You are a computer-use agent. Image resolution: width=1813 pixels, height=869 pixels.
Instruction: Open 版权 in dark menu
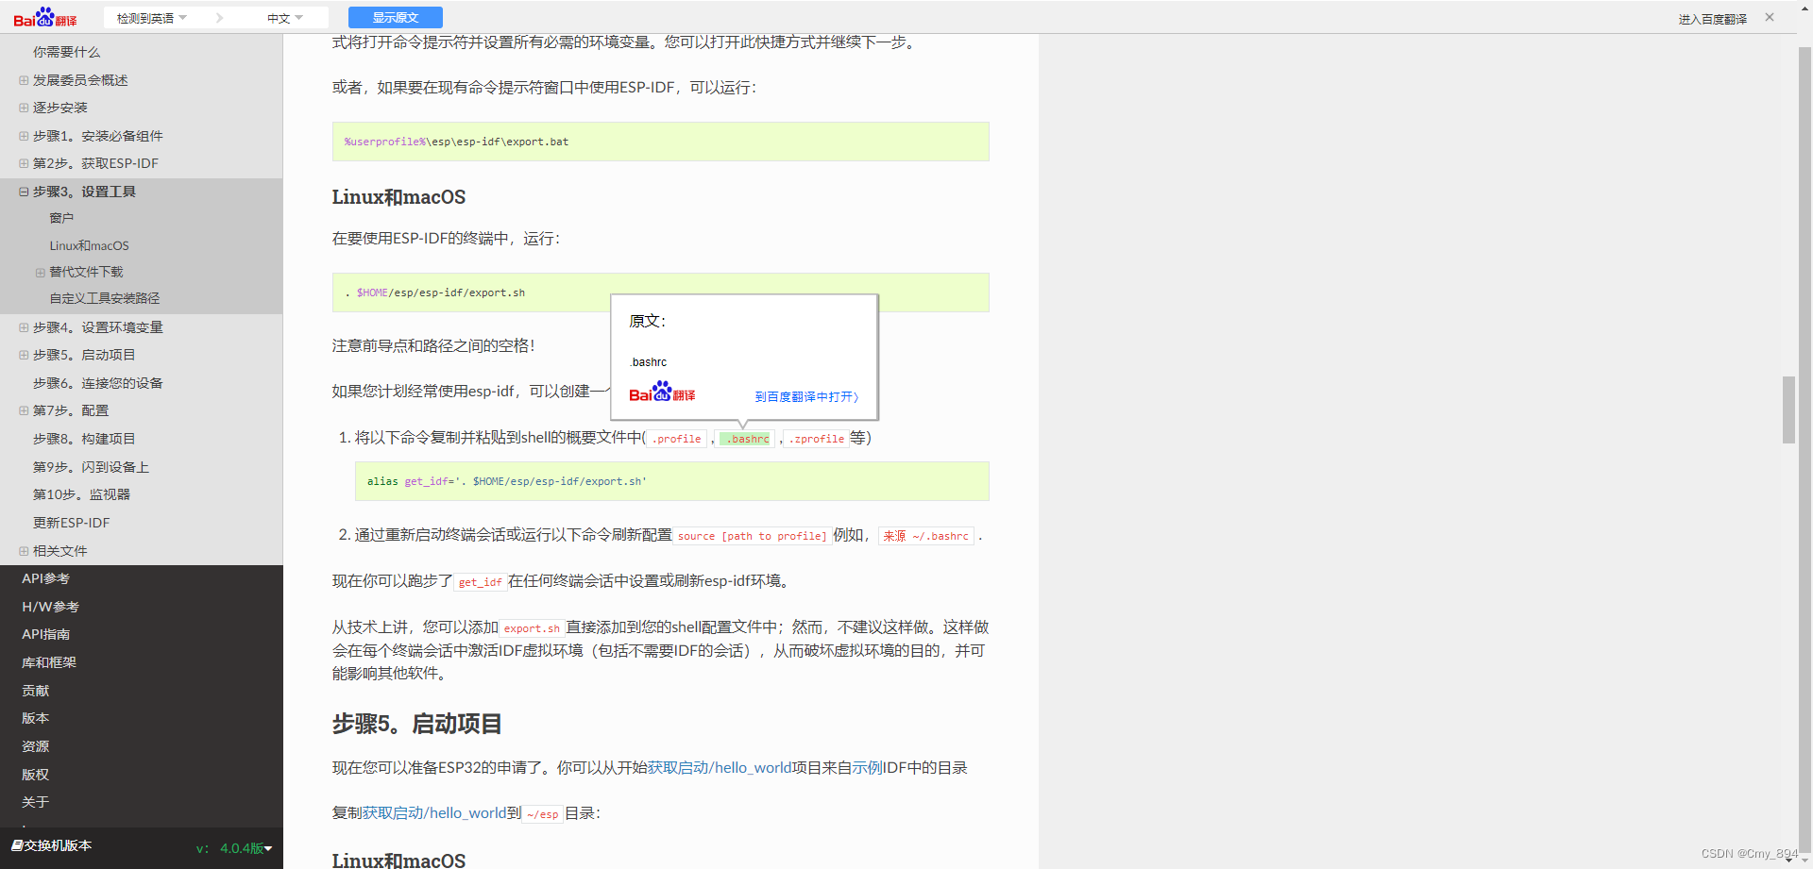click(35, 775)
